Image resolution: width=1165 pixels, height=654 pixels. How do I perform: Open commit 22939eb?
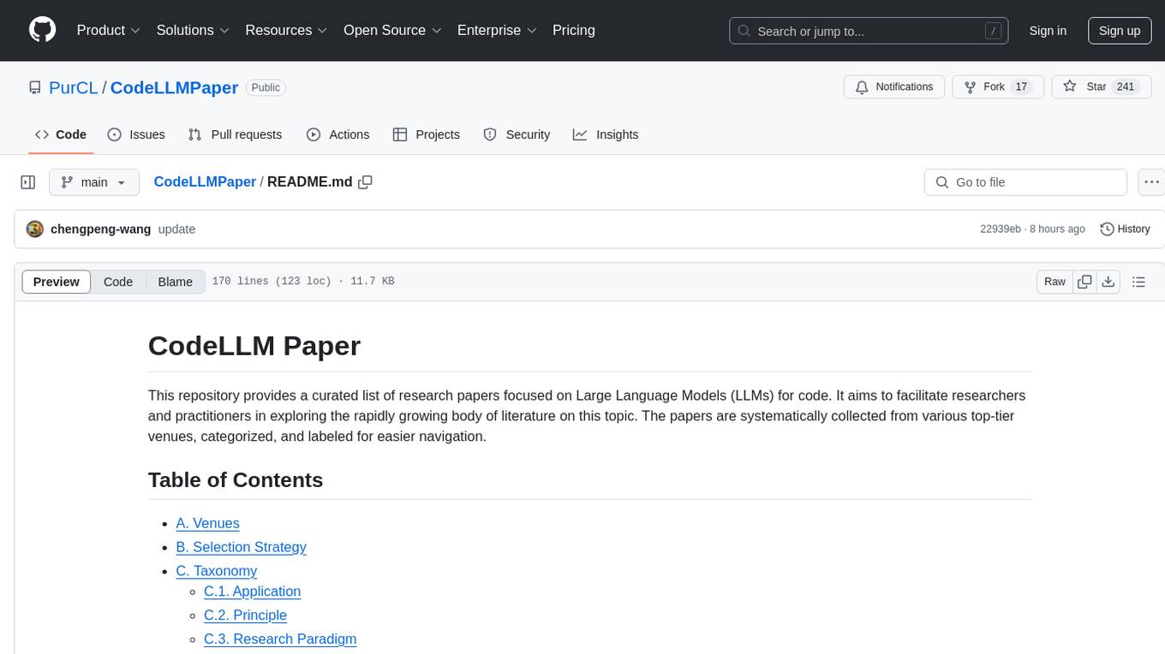pos(1001,229)
